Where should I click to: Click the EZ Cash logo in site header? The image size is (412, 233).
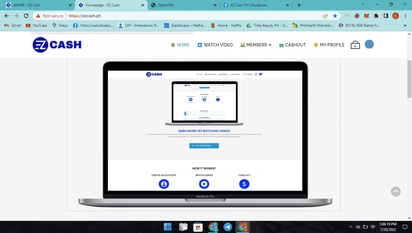(x=57, y=45)
